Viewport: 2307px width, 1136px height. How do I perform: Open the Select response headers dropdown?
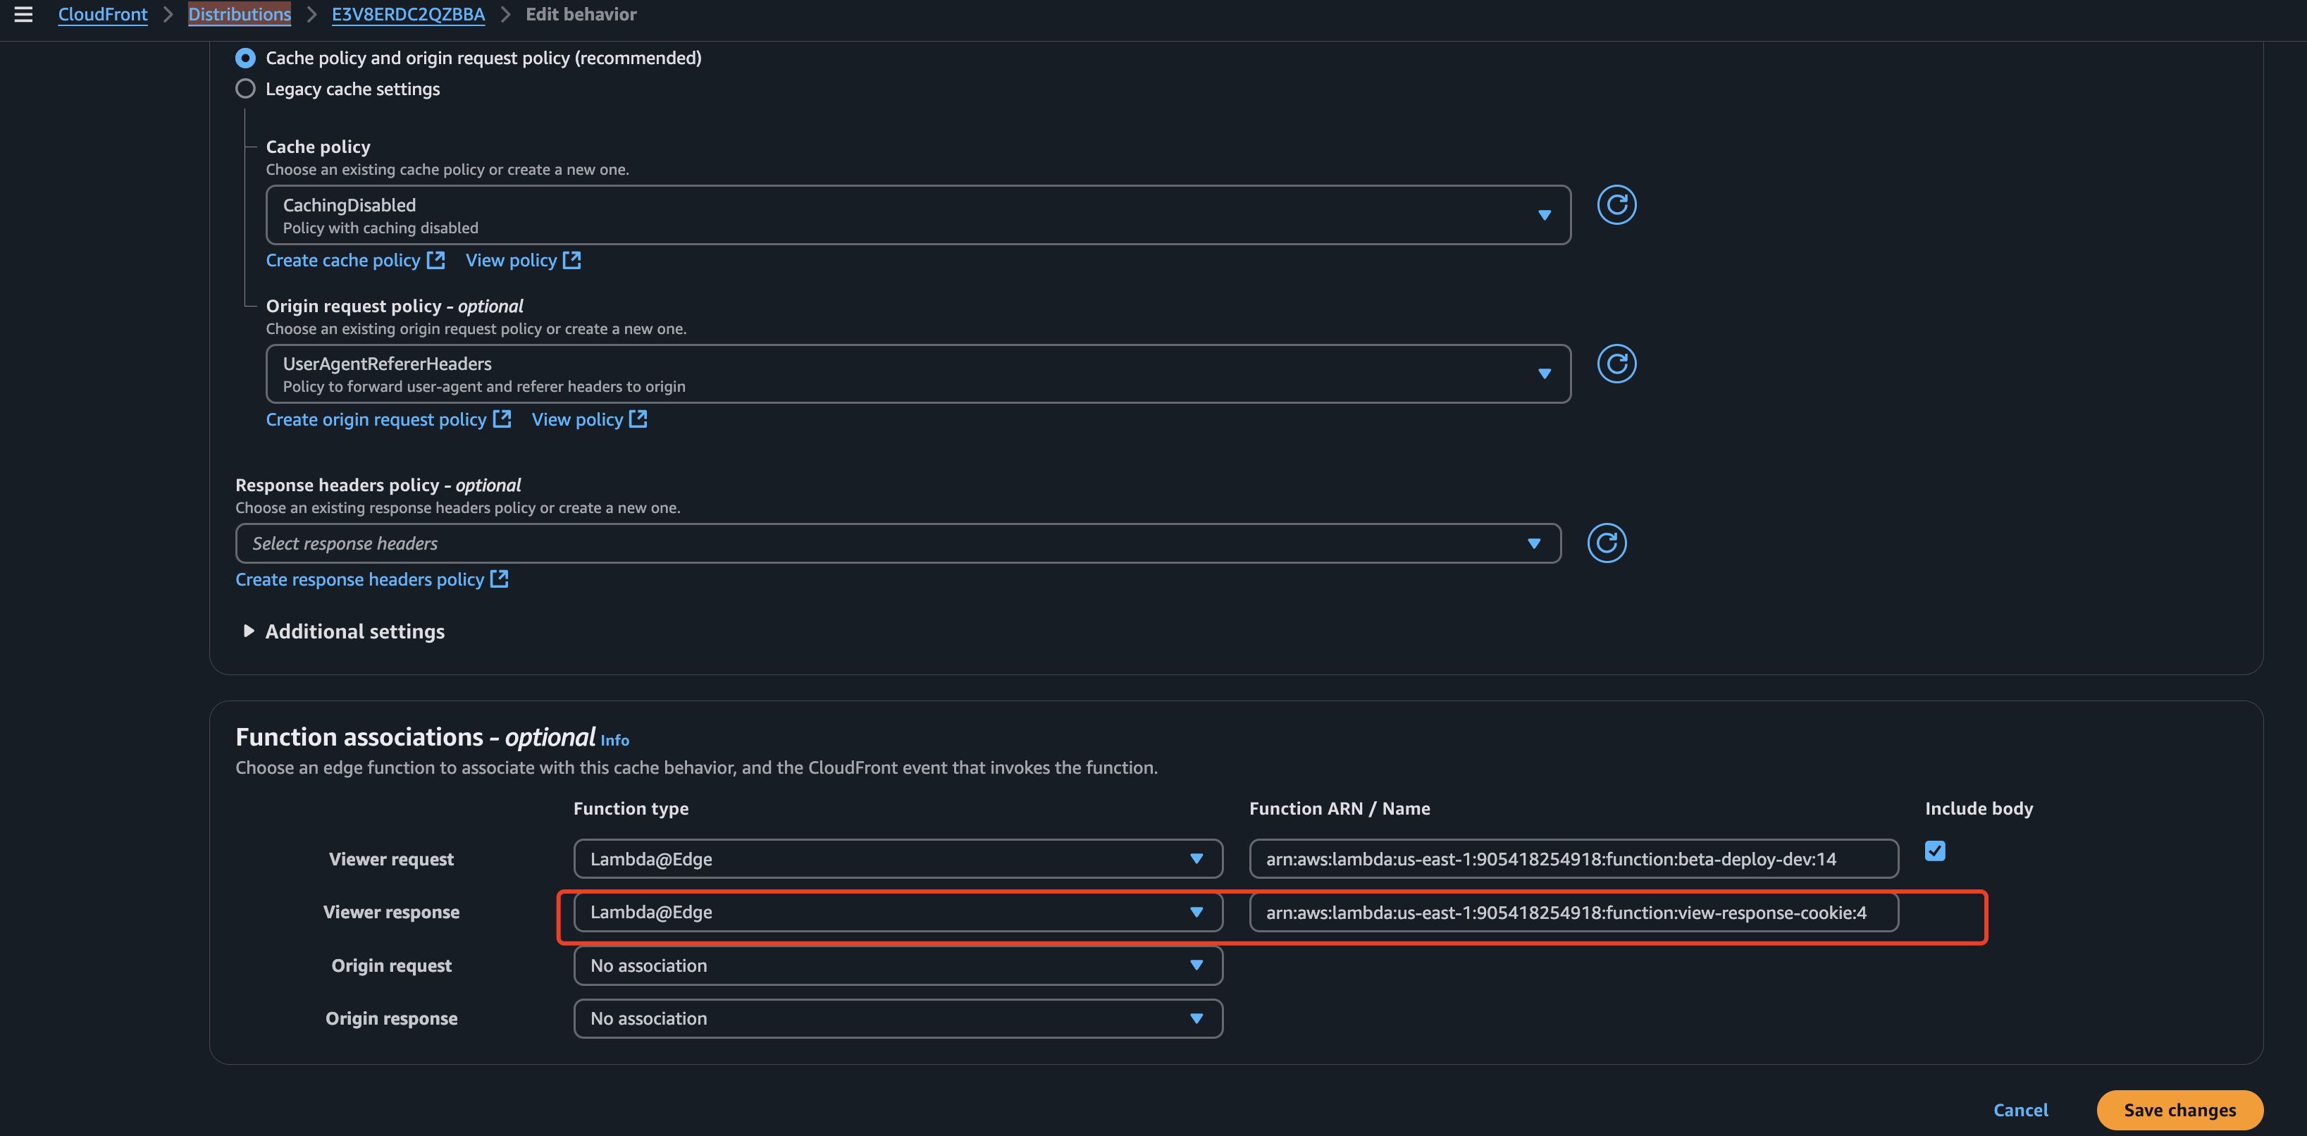[x=898, y=543]
